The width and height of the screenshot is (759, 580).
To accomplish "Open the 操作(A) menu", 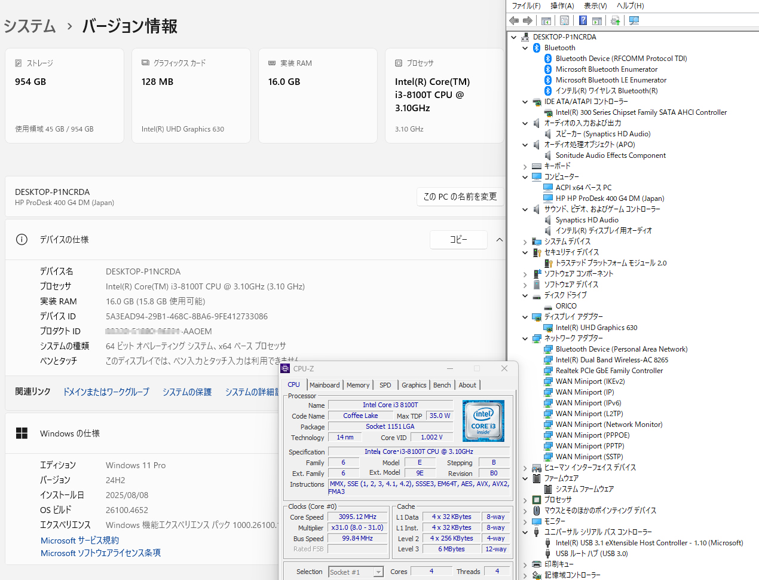I will pos(562,5).
